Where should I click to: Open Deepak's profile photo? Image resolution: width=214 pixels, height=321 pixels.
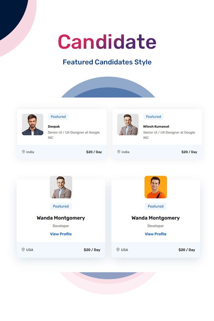pos(33,125)
